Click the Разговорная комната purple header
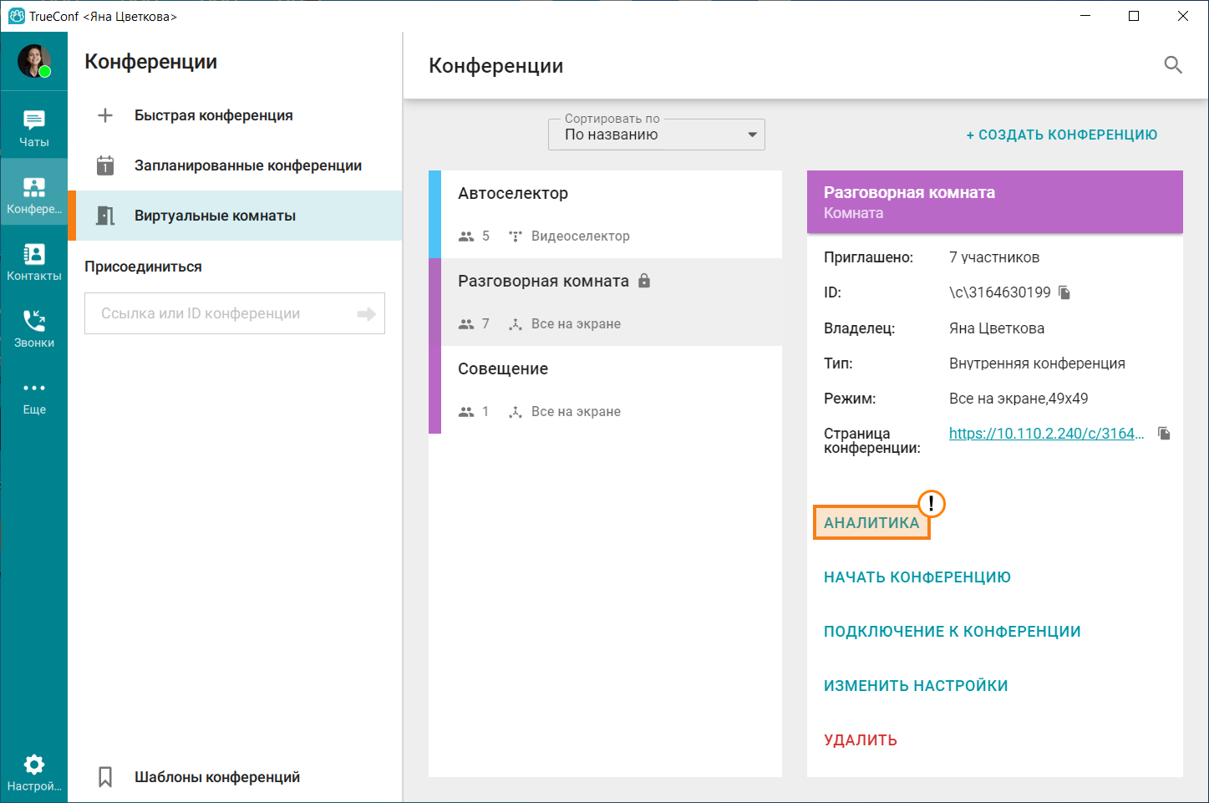 click(995, 201)
